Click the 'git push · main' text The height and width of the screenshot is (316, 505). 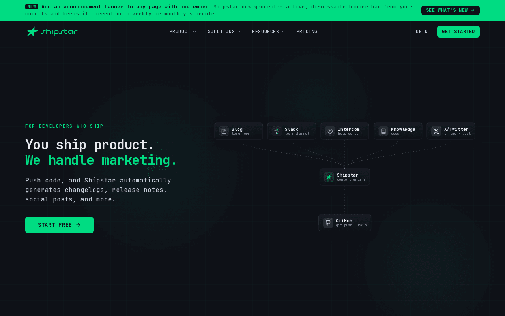pos(351,225)
